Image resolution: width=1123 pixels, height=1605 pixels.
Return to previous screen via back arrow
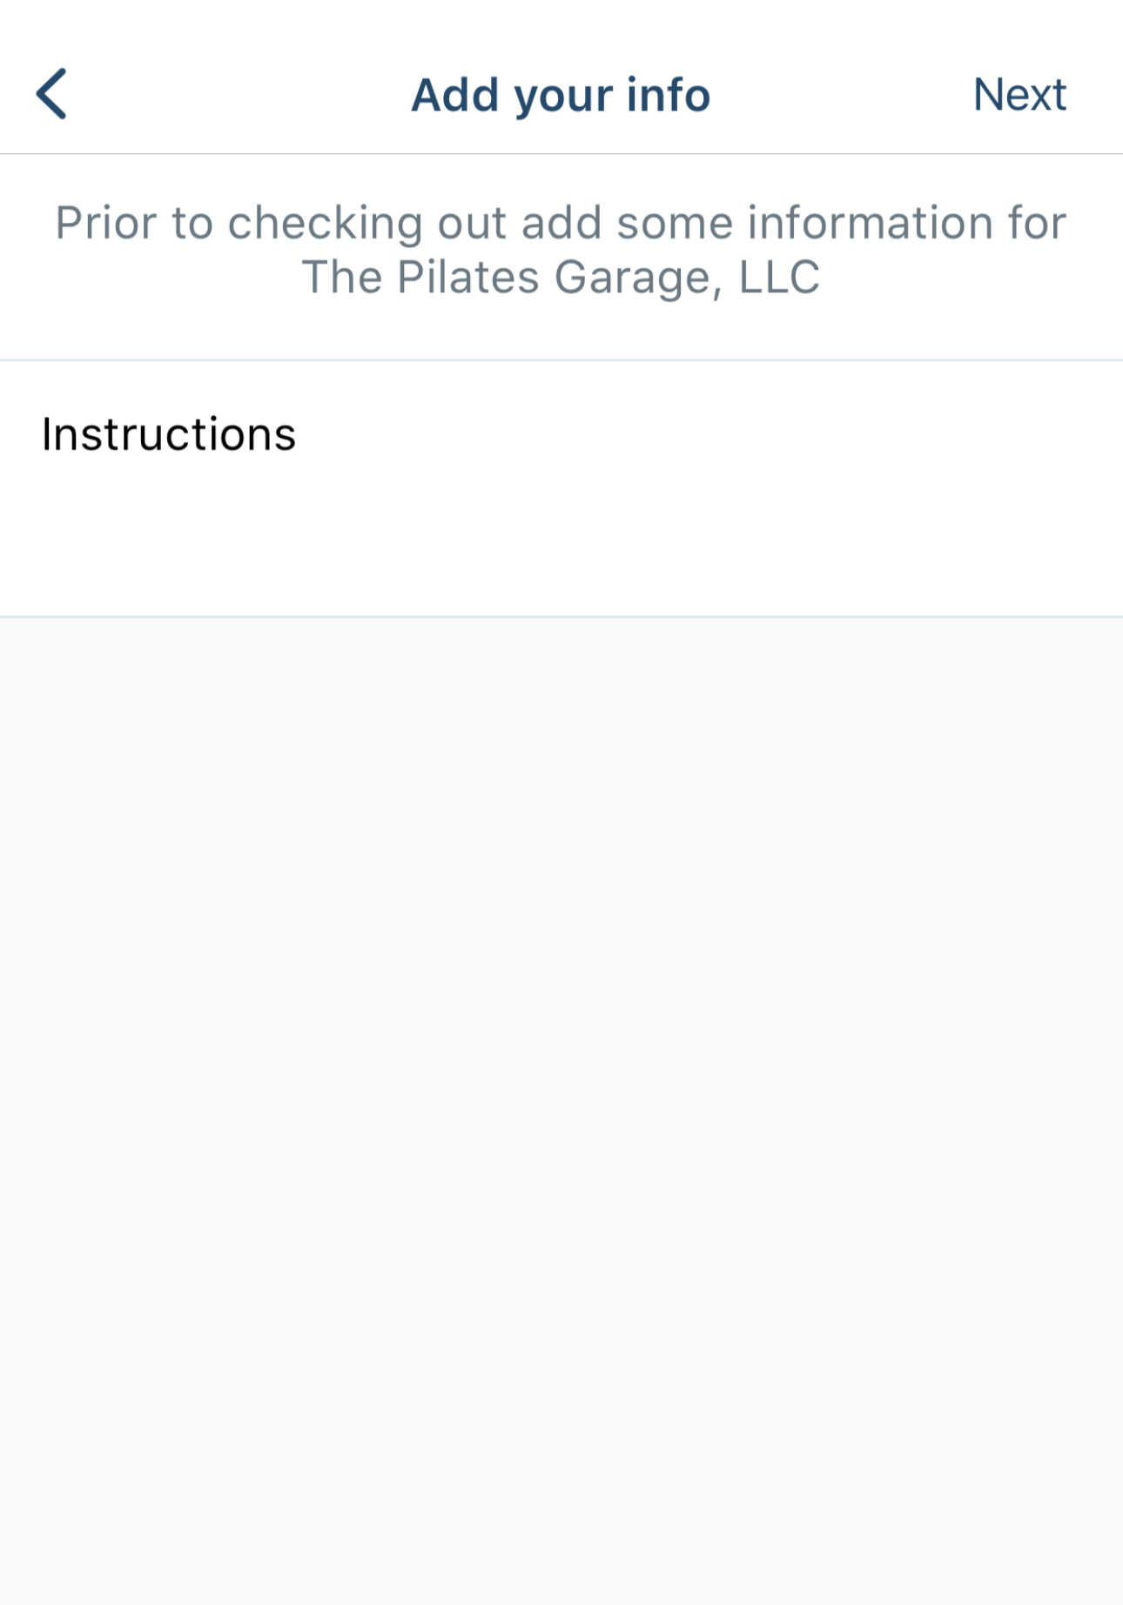click(x=51, y=94)
